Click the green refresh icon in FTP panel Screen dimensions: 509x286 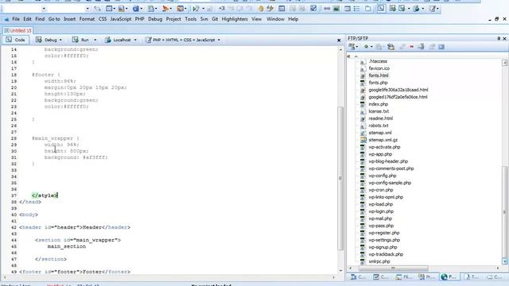click(367, 47)
